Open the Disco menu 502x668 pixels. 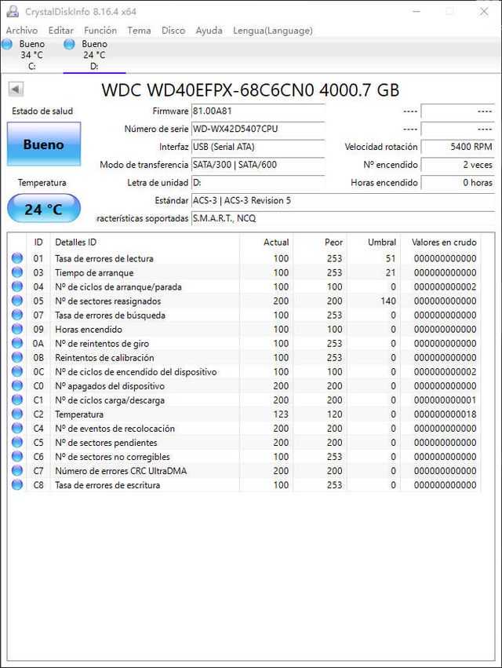173,31
